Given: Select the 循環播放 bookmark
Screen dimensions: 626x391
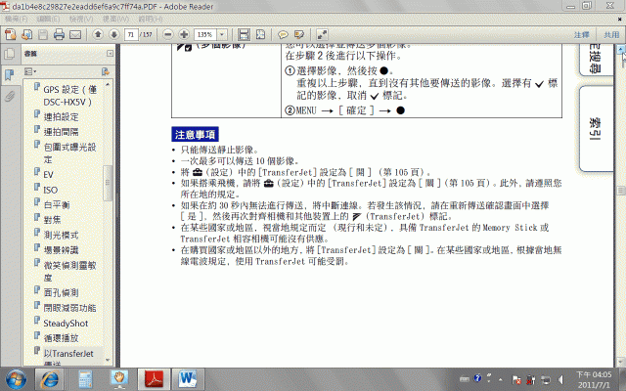Looking at the screenshot, I should (x=61, y=338).
